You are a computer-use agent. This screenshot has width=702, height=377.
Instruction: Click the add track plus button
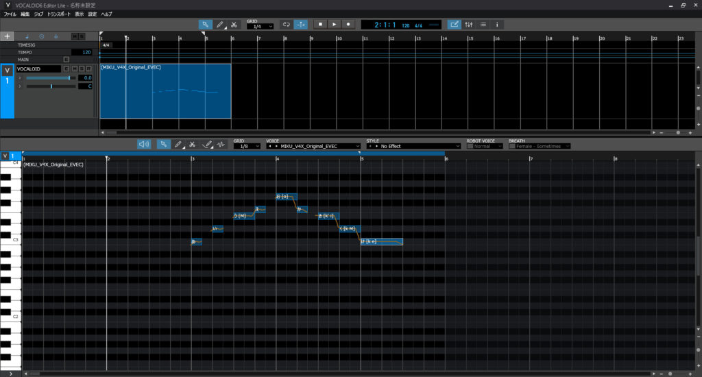click(x=8, y=36)
